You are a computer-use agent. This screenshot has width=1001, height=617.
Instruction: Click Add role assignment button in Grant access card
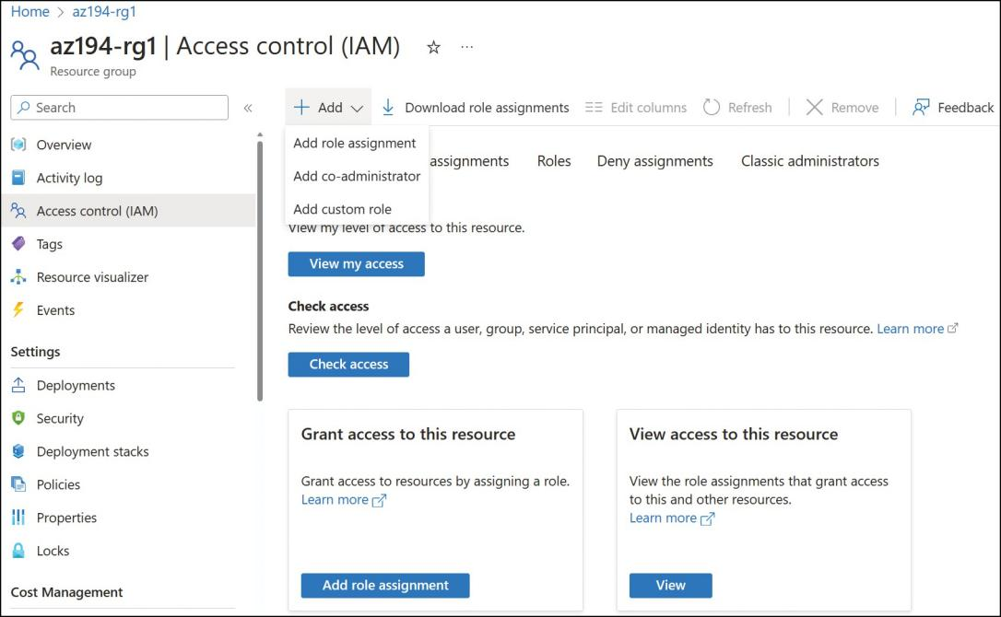point(385,585)
